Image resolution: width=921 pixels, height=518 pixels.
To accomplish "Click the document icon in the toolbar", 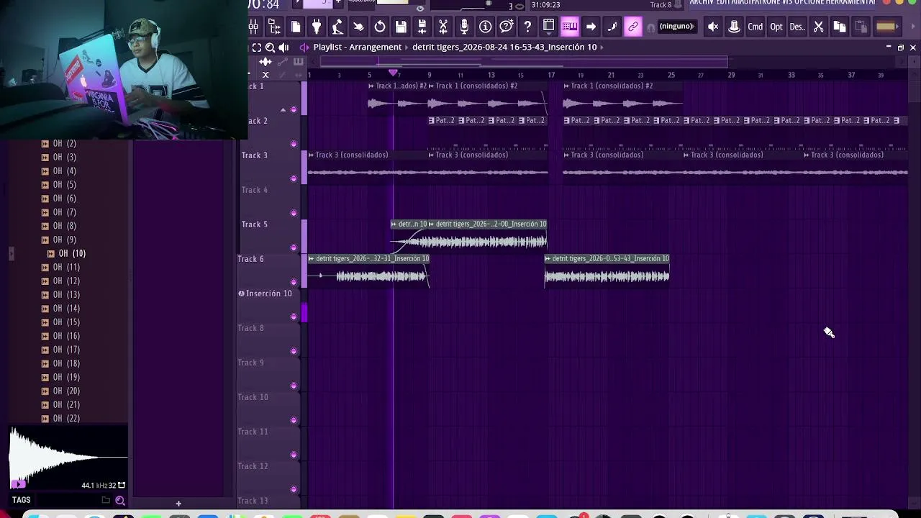I will point(296,27).
